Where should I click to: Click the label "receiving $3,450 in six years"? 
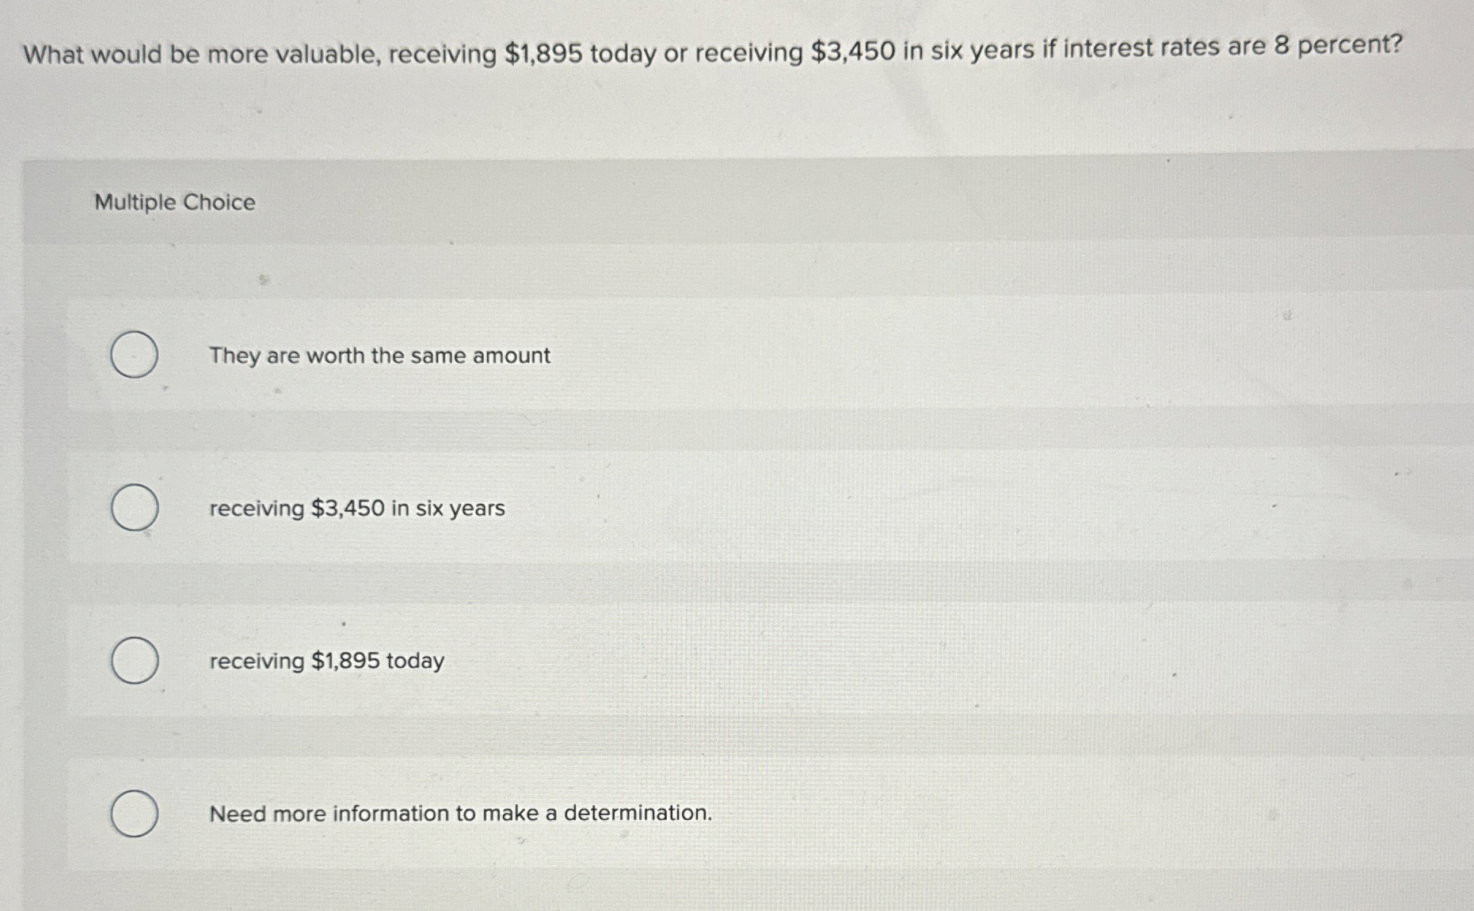tap(355, 509)
